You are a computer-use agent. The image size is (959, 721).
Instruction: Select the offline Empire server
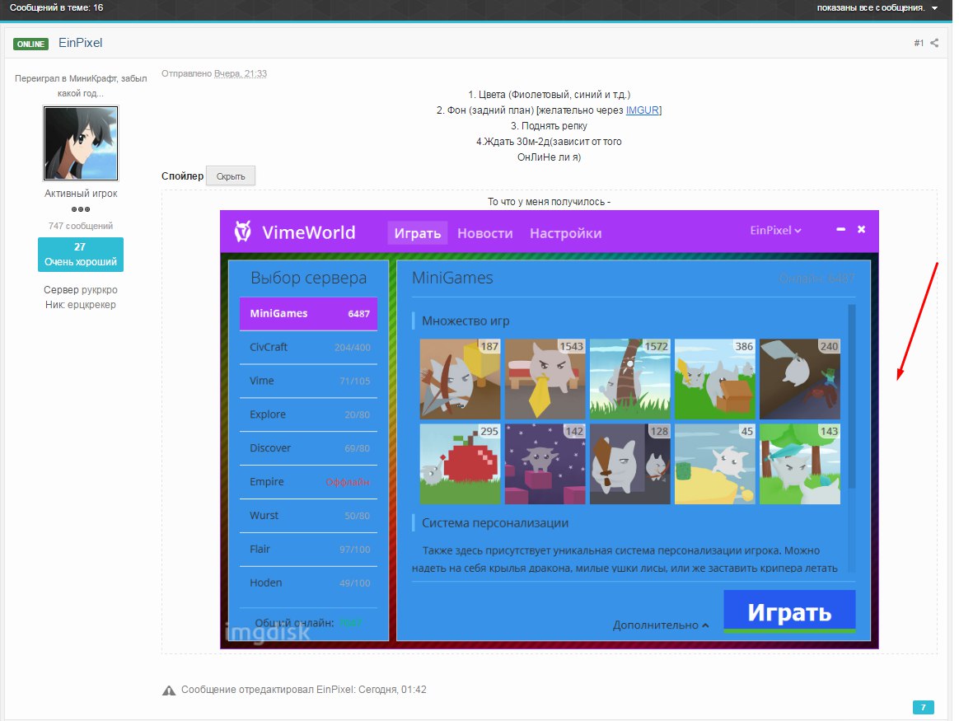(x=308, y=482)
